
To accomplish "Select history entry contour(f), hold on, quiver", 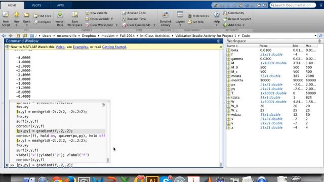I will click(61, 136).
